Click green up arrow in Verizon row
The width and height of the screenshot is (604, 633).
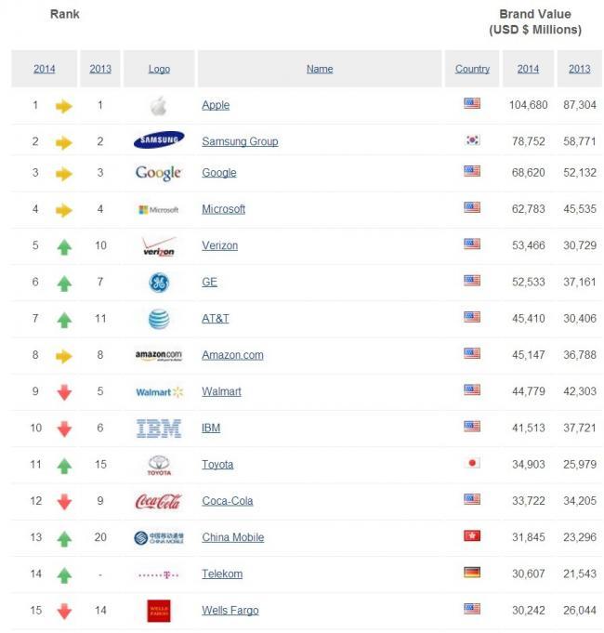[x=64, y=247]
